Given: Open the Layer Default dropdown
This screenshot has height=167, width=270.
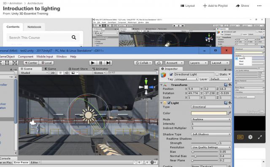Looking at the screenshot, I should pyautogui.click(x=220, y=79).
